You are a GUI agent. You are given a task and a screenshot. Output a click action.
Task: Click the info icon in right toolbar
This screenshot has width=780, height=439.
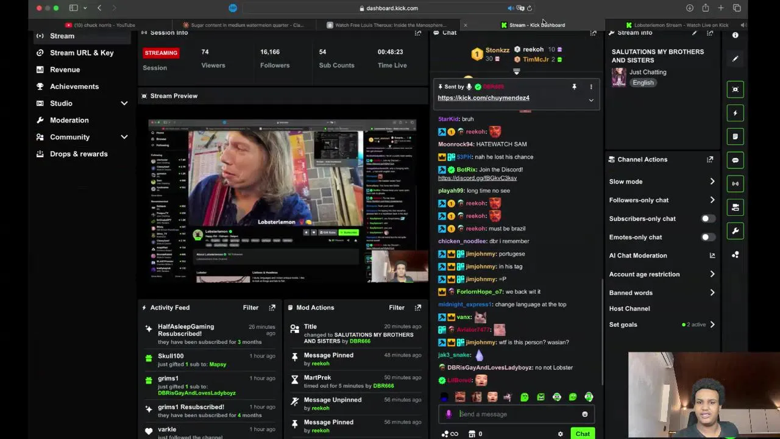(x=736, y=35)
